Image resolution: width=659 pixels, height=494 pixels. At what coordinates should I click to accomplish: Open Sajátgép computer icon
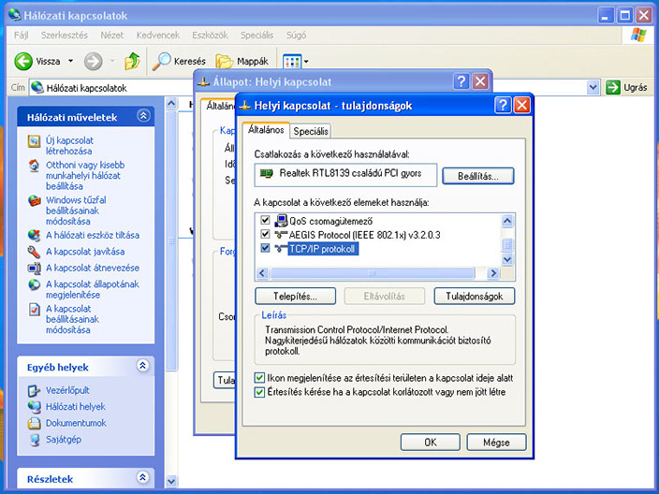click(34, 440)
